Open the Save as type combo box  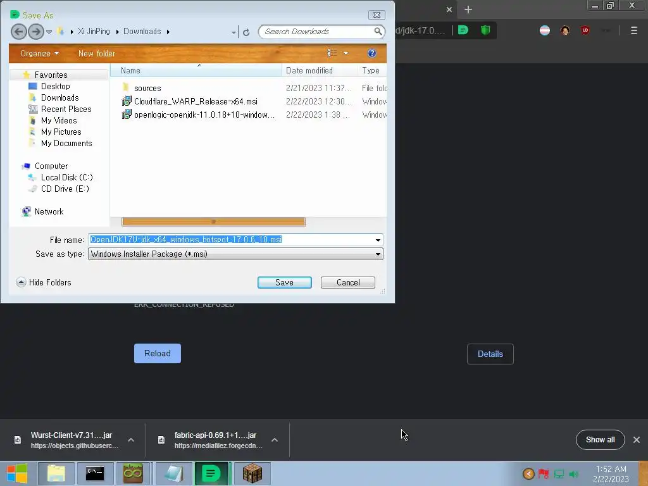click(x=235, y=254)
